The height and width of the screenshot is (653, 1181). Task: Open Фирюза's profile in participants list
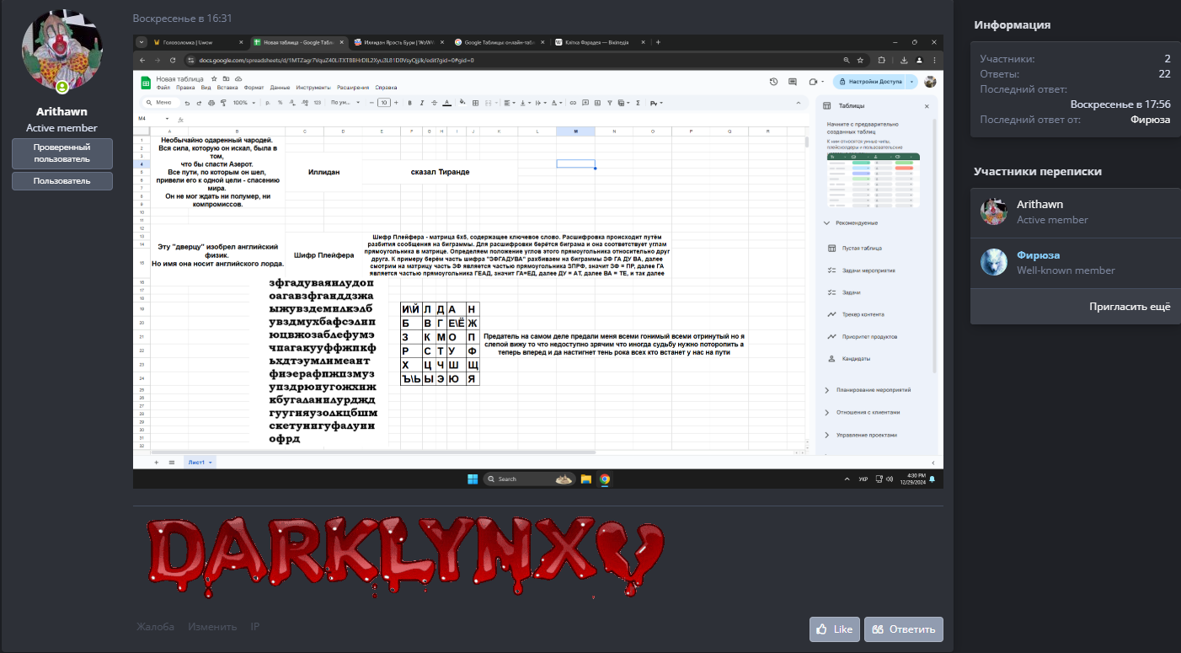click(1038, 255)
